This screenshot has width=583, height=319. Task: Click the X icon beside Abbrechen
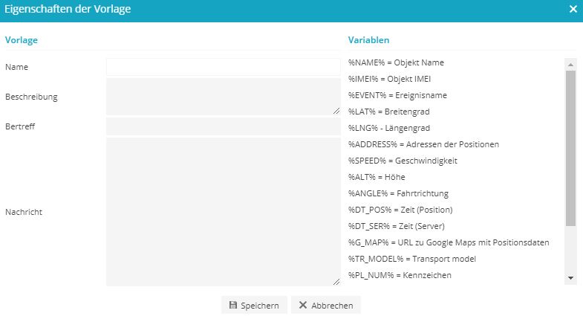[x=303, y=305]
